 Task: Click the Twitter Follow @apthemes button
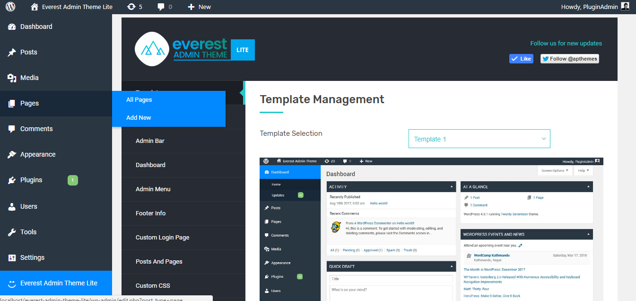[570, 59]
